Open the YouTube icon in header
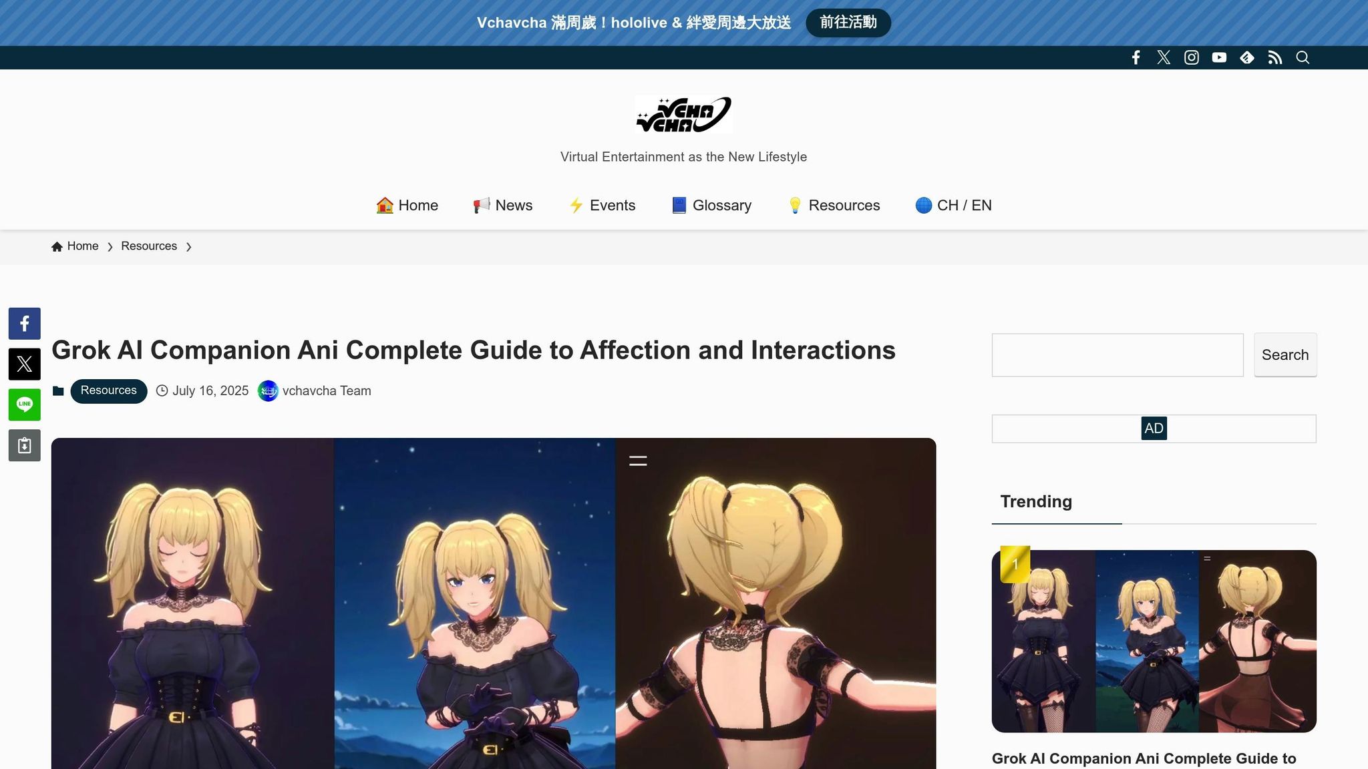The height and width of the screenshot is (769, 1368). click(x=1219, y=57)
